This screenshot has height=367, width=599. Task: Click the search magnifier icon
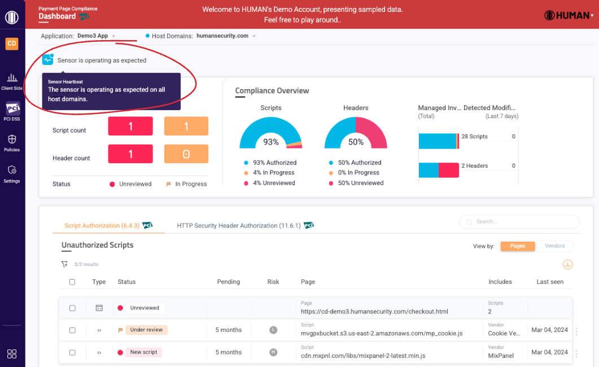tap(469, 222)
